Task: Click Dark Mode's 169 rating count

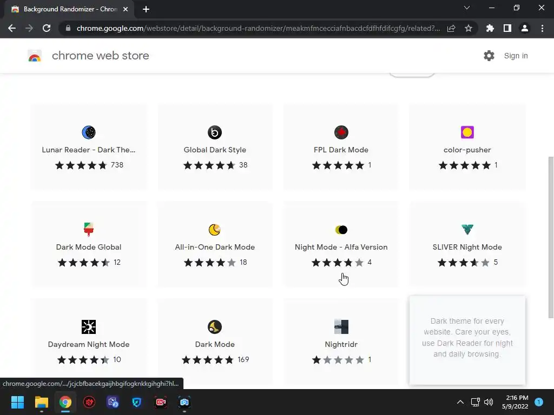Action: coord(243,359)
